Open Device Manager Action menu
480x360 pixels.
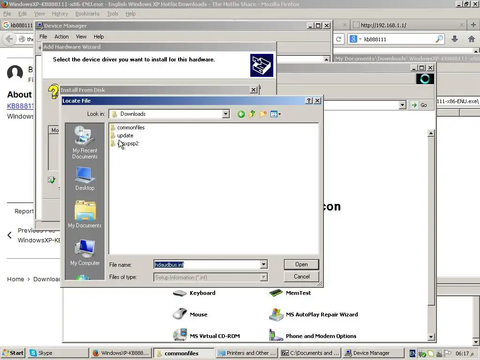pos(61,37)
